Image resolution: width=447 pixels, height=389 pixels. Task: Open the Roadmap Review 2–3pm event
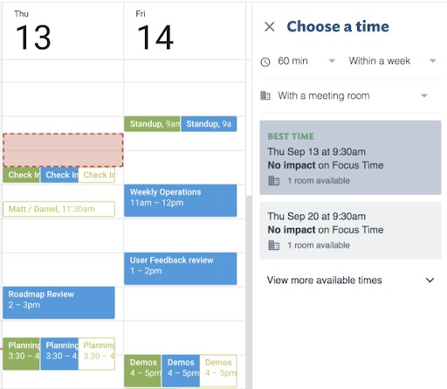coord(58,302)
